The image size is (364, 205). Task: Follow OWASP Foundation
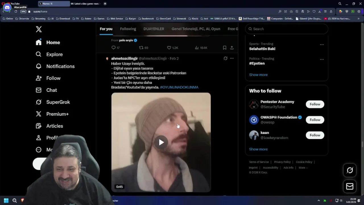(315, 120)
